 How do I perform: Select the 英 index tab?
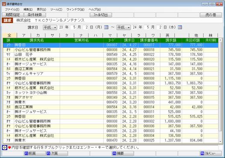click(x=167, y=35)
